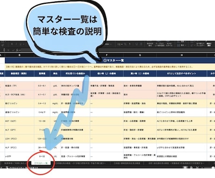
Task: Select column H header
Action: tap(181, 55)
